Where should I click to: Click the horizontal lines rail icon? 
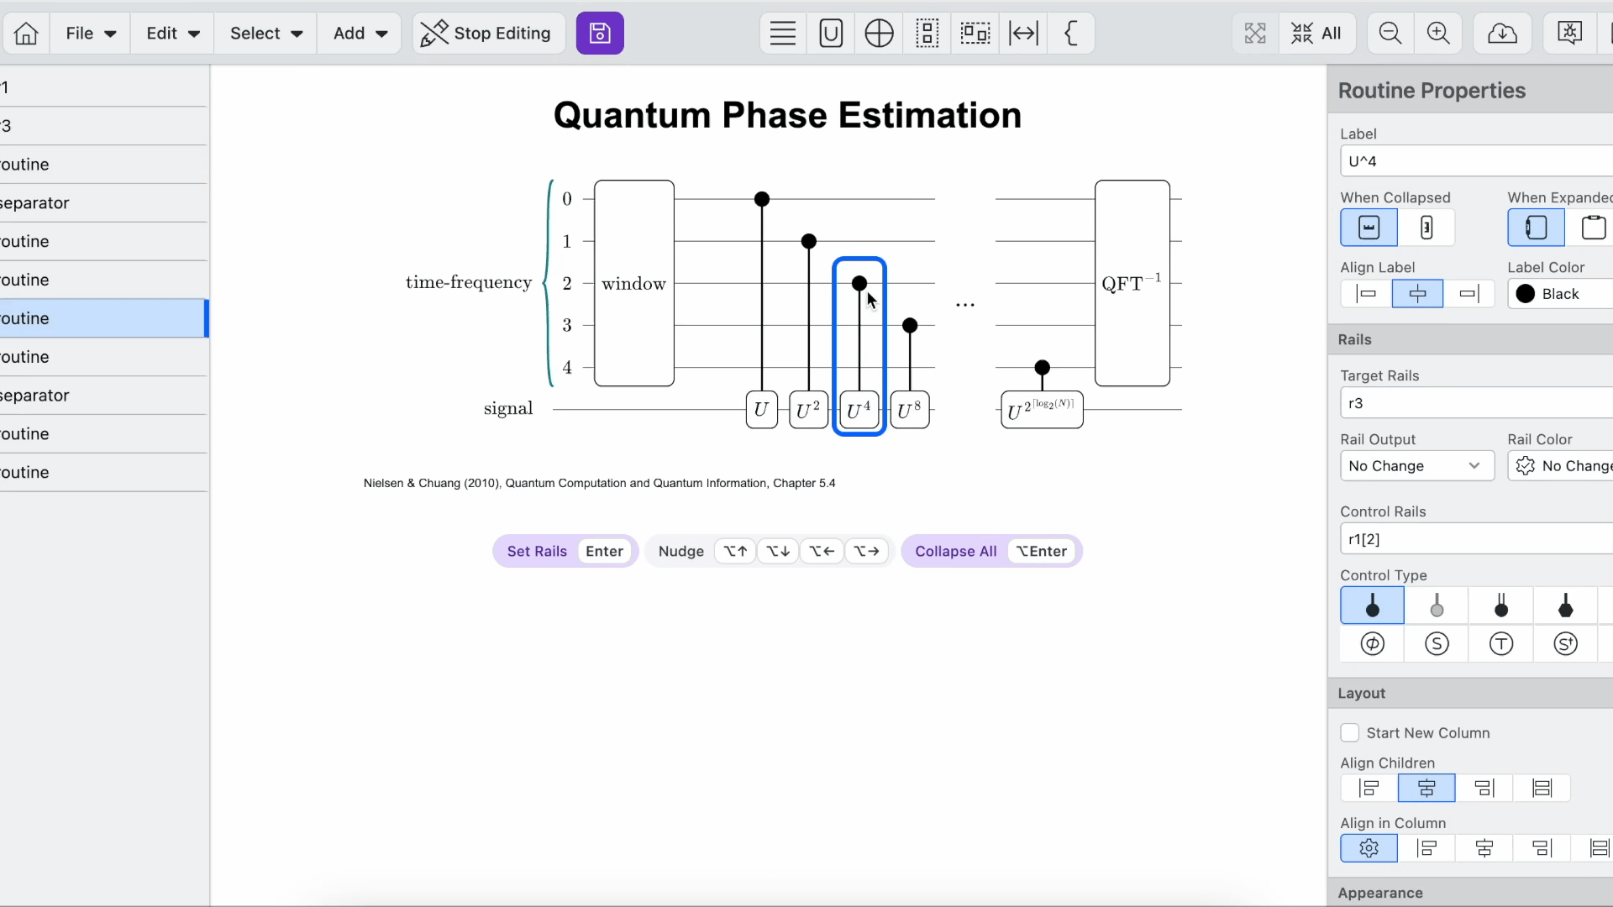point(782,34)
